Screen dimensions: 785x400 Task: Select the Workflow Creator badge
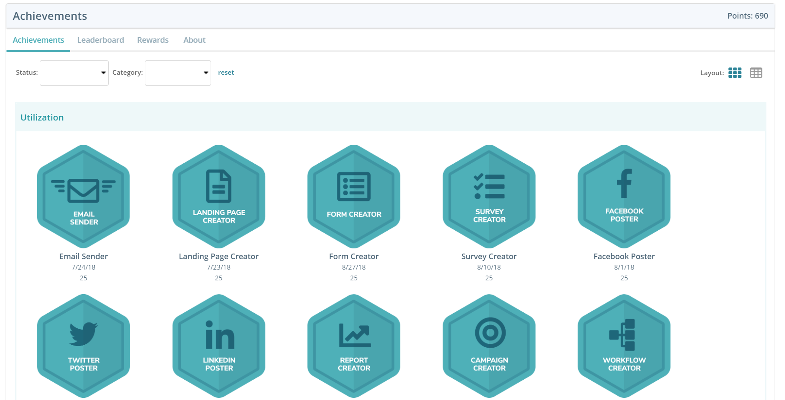[624, 346]
